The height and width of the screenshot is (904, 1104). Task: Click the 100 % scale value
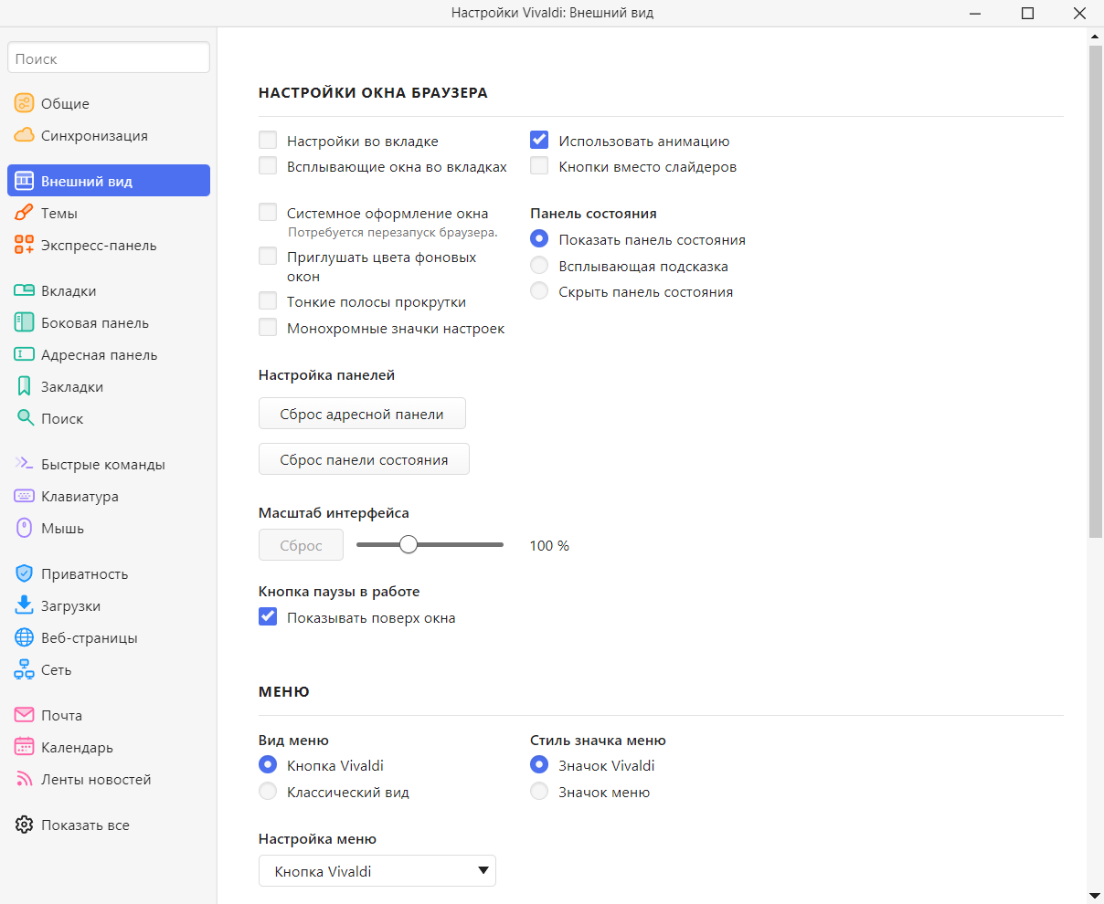549,545
